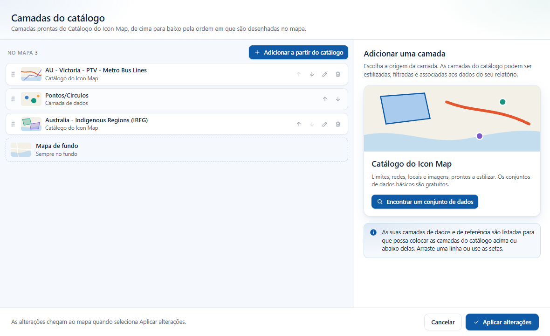
Task: Apply changes with Aplicar alterações
Action: click(x=502, y=322)
